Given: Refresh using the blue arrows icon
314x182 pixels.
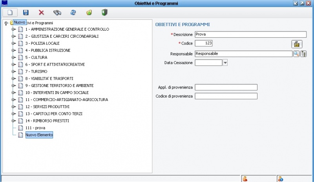Looking at the screenshot, I should (73, 13).
